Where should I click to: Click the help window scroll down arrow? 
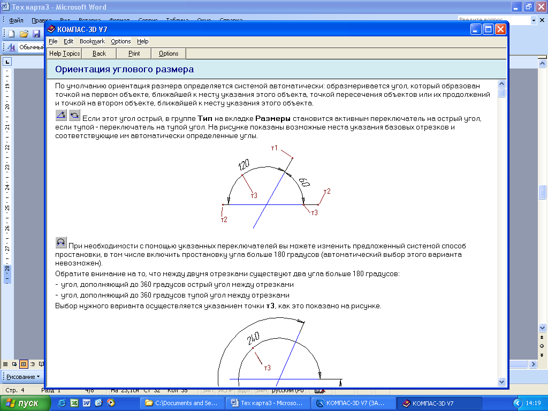(x=501, y=382)
